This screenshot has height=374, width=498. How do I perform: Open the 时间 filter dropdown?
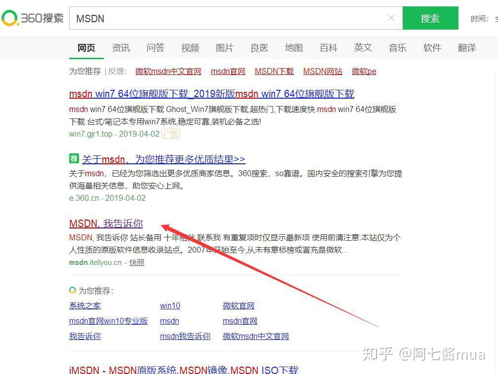(x=482, y=18)
